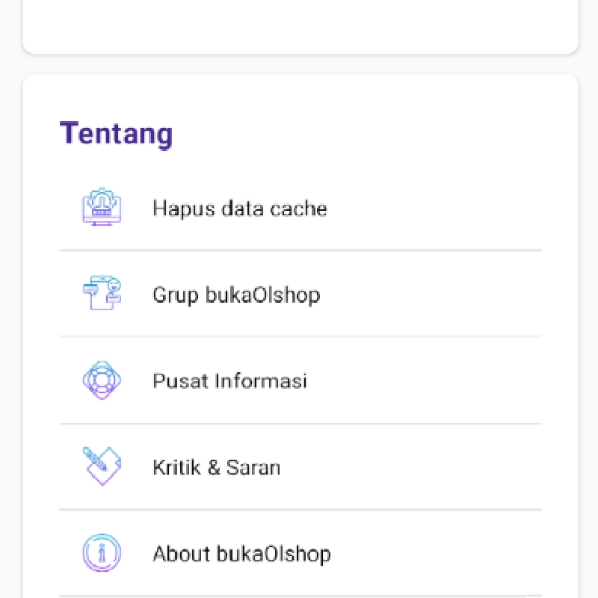Image resolution: width=598 pixels, height=598 pixels.
Task: Open the "Grup bukaOlshop" text entry
Action: 236,295
